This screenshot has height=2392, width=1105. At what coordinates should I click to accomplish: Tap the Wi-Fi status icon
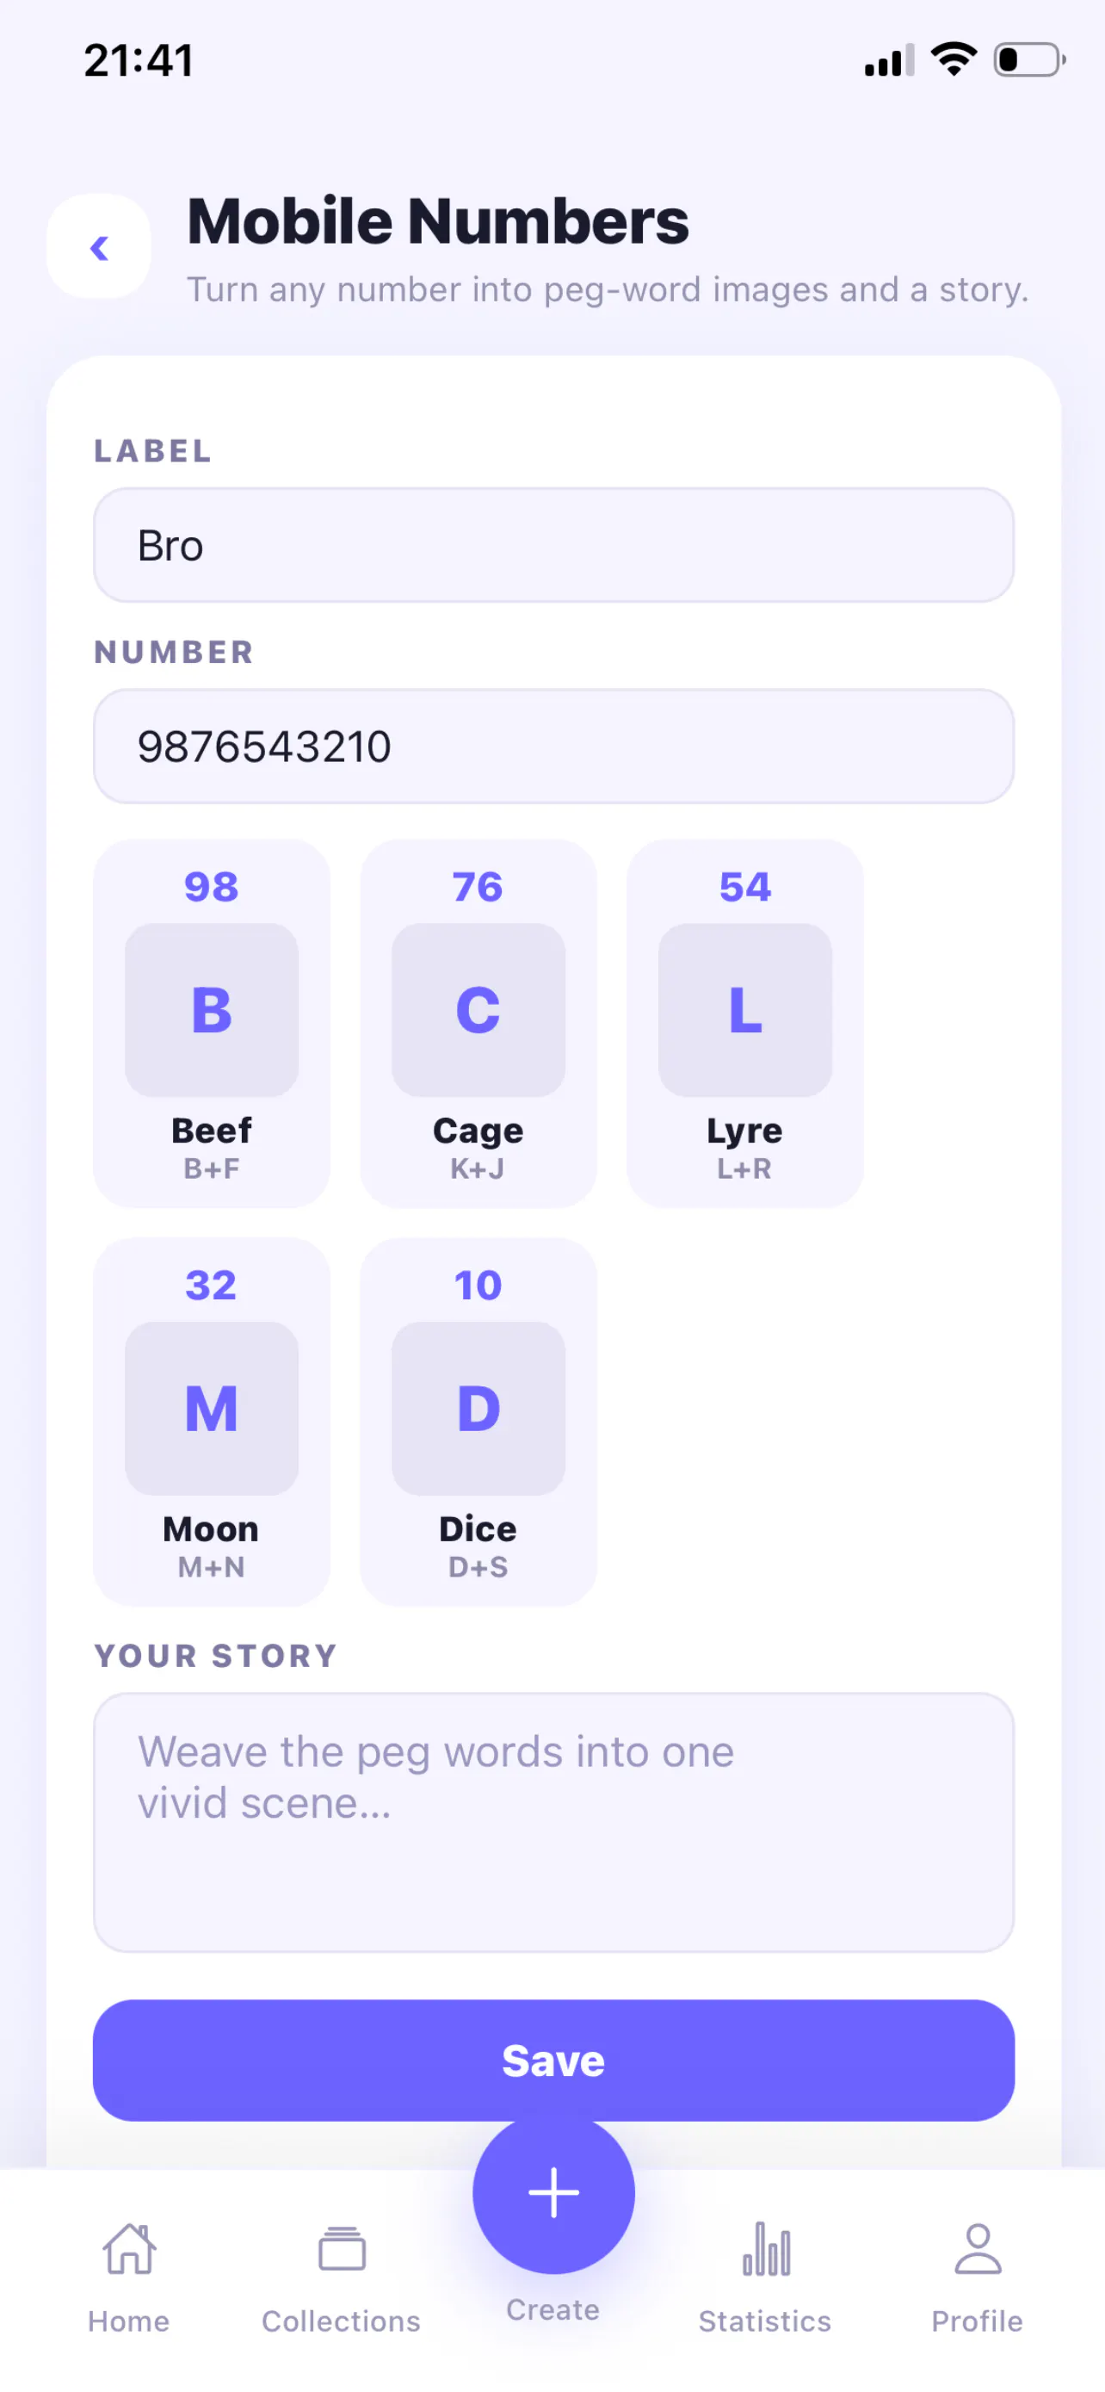(x=954, y=59)
